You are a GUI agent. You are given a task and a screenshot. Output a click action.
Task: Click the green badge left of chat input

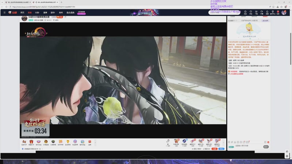click(231, 147)
